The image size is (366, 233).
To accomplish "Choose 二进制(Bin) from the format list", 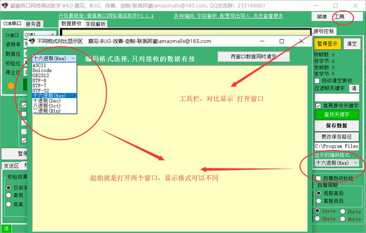I will [46, 111].
